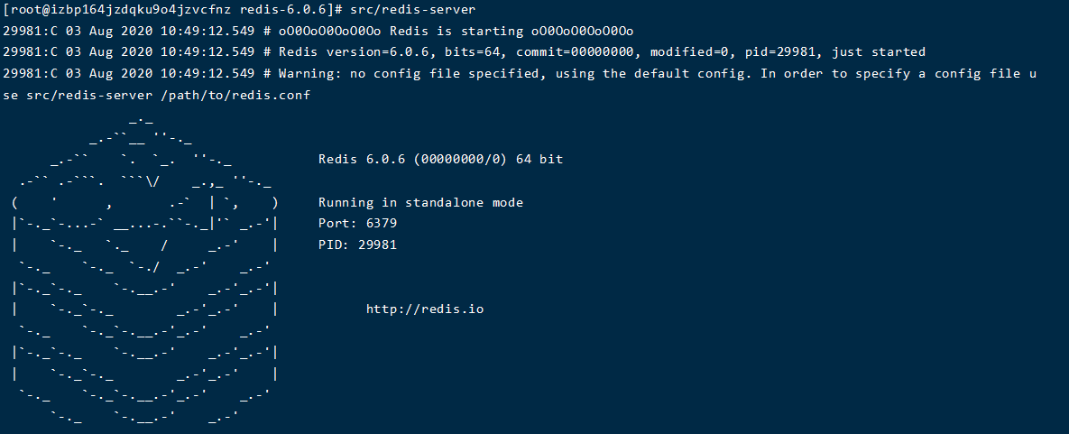The width and height of the screenshot is (1069, 434).
Task: Click the http://redis.io link
Action: click(x=425, y=309)
